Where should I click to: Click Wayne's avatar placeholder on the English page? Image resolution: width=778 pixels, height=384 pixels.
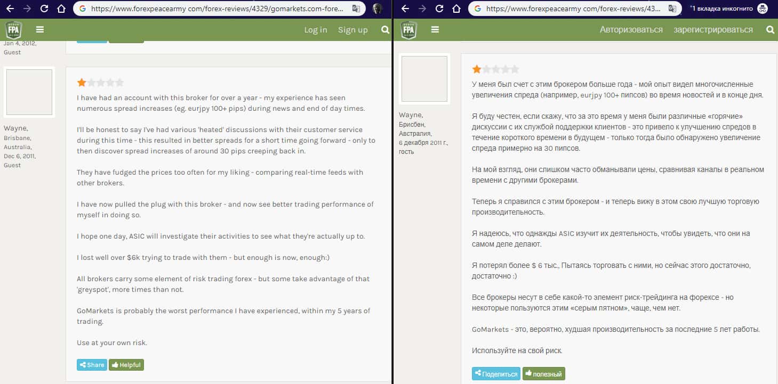click(29, 92)
